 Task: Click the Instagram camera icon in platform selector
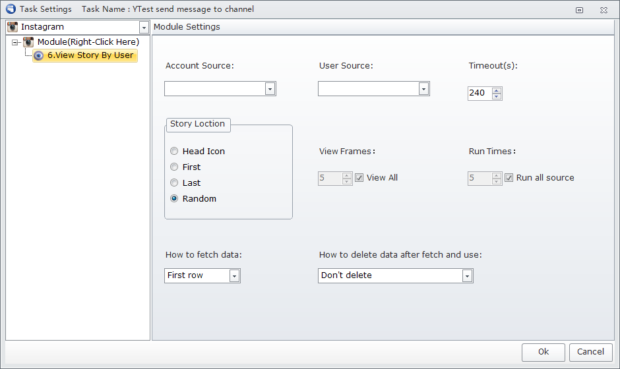tap(13, 27)
